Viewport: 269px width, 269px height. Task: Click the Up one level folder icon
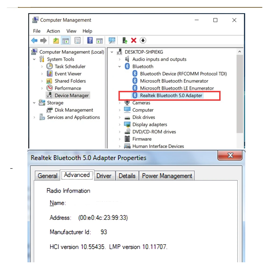56,41
